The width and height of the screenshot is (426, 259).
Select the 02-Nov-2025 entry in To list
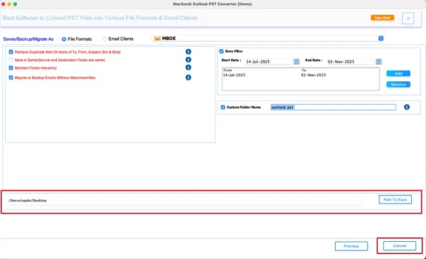coord(313,75)
